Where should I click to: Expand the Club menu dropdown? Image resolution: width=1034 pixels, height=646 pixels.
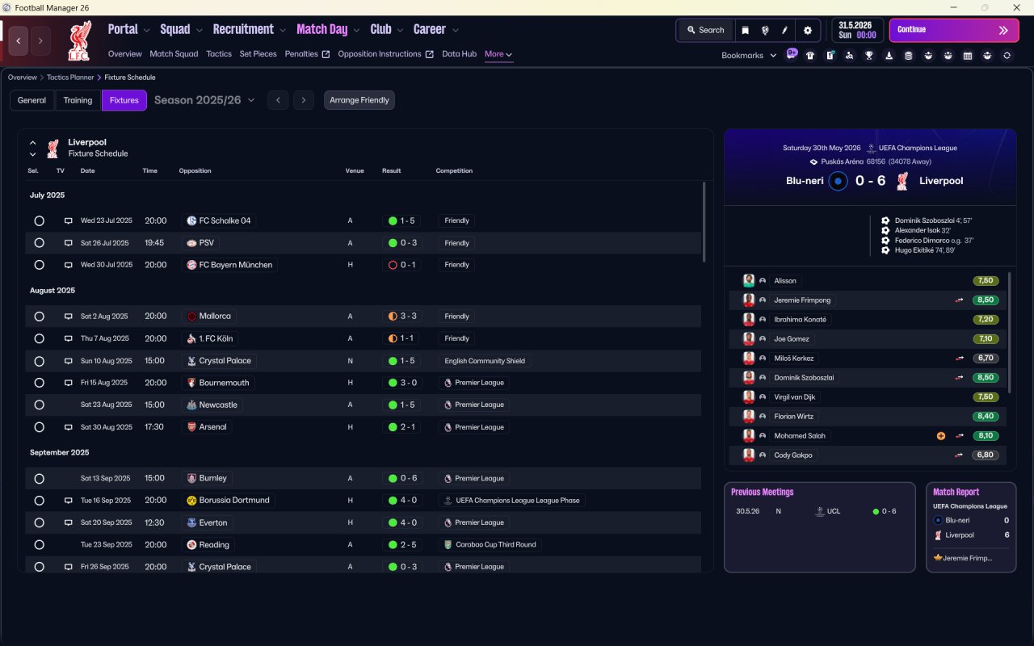[x=399, y=30]
